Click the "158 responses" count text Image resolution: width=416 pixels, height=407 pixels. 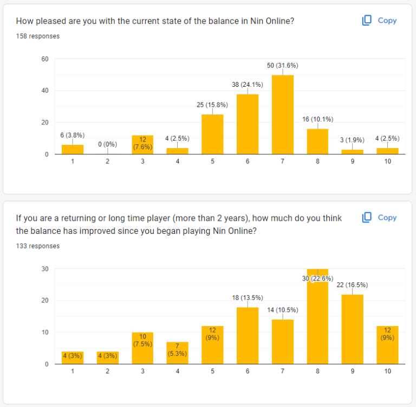point(38,36)
